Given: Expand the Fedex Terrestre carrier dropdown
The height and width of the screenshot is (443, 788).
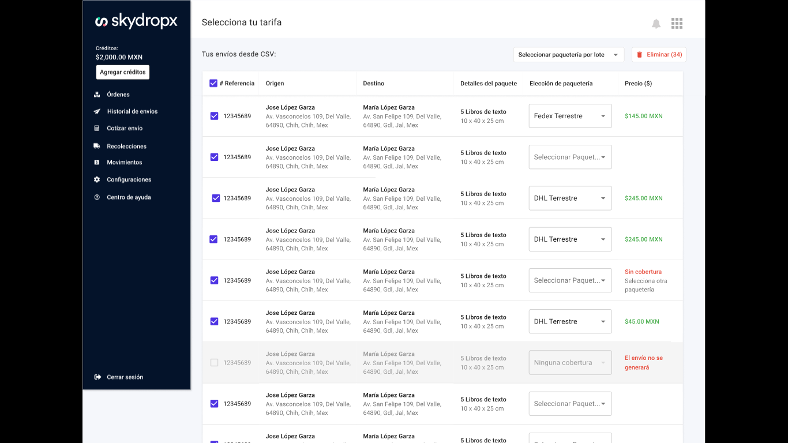Looking at the screenshot, I should coord(570,116).
